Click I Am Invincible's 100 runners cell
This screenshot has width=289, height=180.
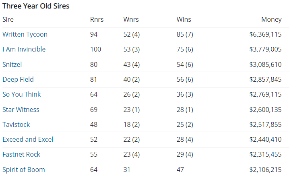(96, 50)
